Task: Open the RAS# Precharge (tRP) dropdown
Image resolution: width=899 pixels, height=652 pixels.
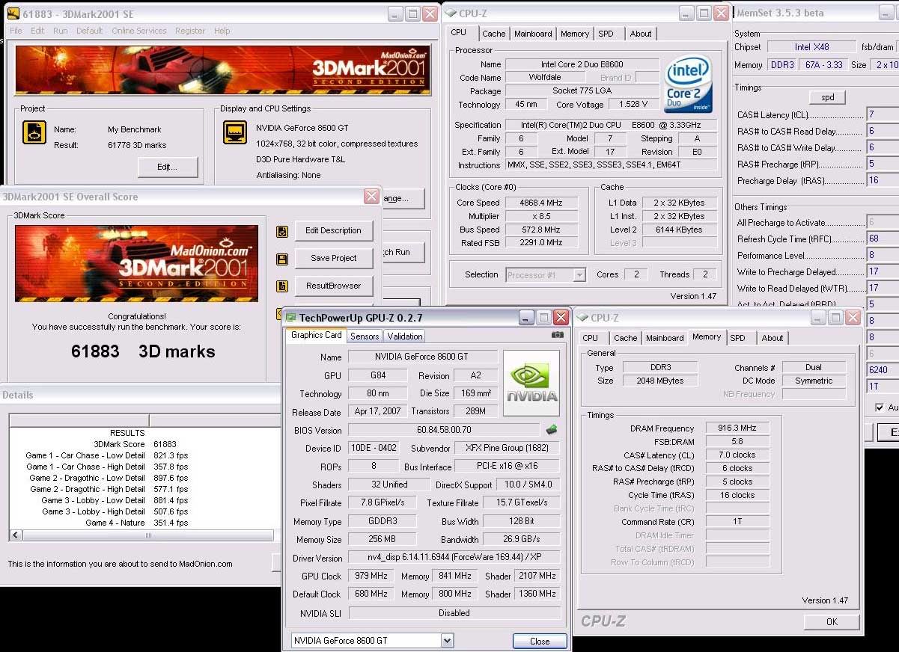Action: [883, 164]
